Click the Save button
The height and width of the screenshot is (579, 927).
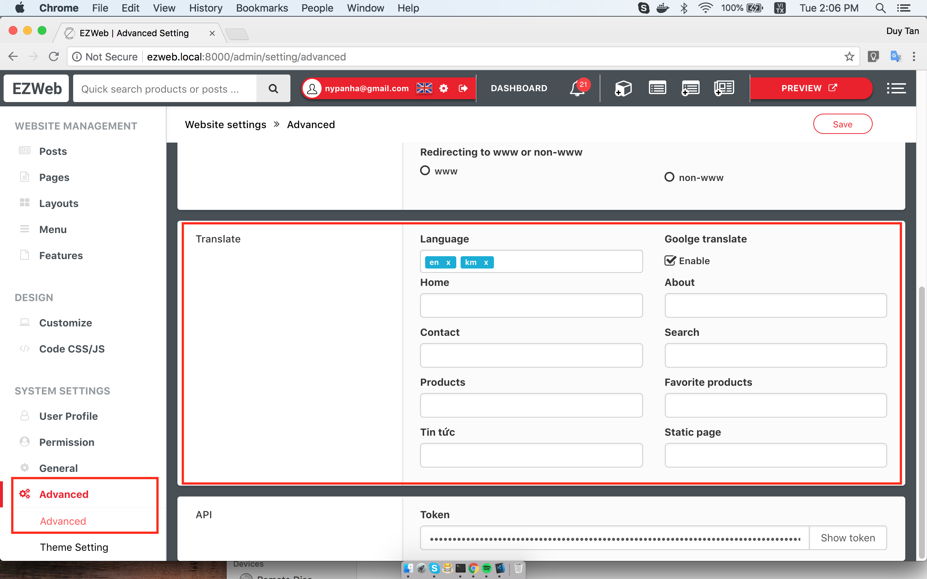pos(842,124)
